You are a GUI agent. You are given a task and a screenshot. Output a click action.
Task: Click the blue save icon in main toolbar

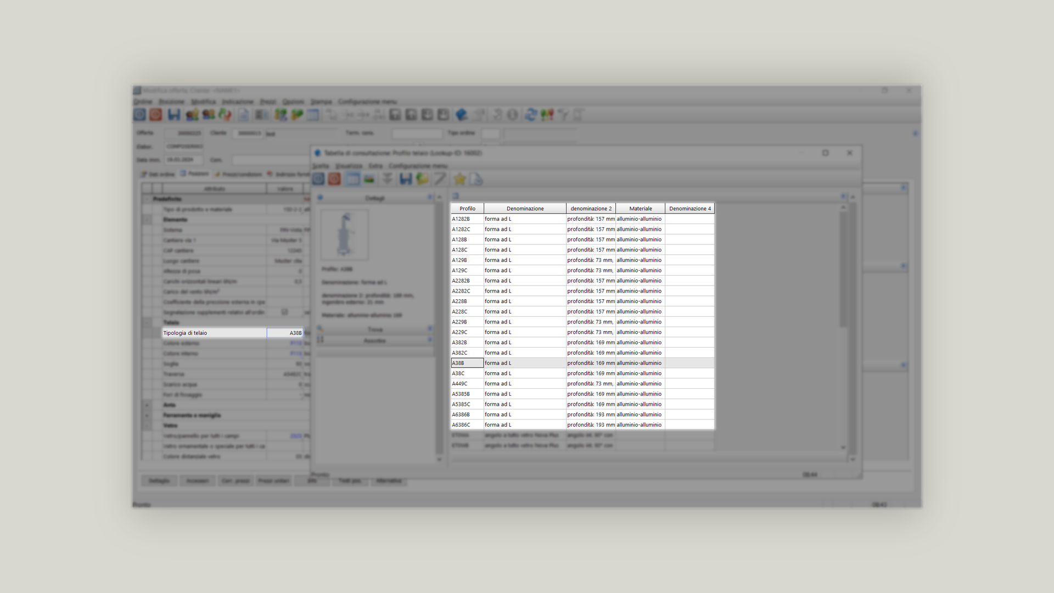(x=174, y=115)
